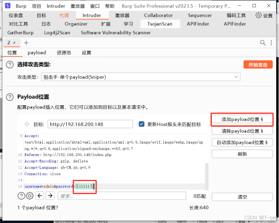The height and width of the screenshot is (223, 279).
Task: Switch to the 目标 tab
Action: click(41, 15)
